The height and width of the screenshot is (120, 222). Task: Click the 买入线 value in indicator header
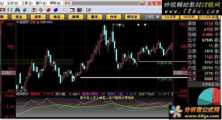[73, 94]
